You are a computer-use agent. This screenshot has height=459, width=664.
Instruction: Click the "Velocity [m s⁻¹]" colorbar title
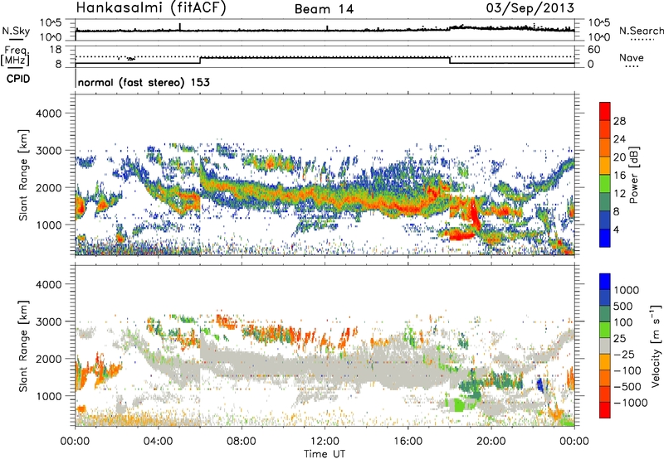(656, 345)
